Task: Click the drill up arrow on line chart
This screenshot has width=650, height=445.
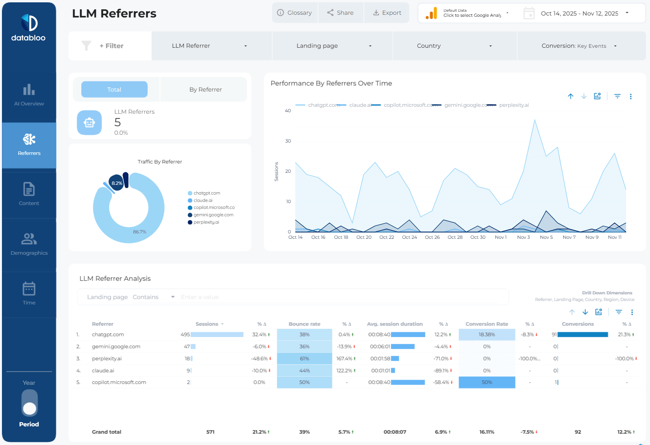Action: 570,96
